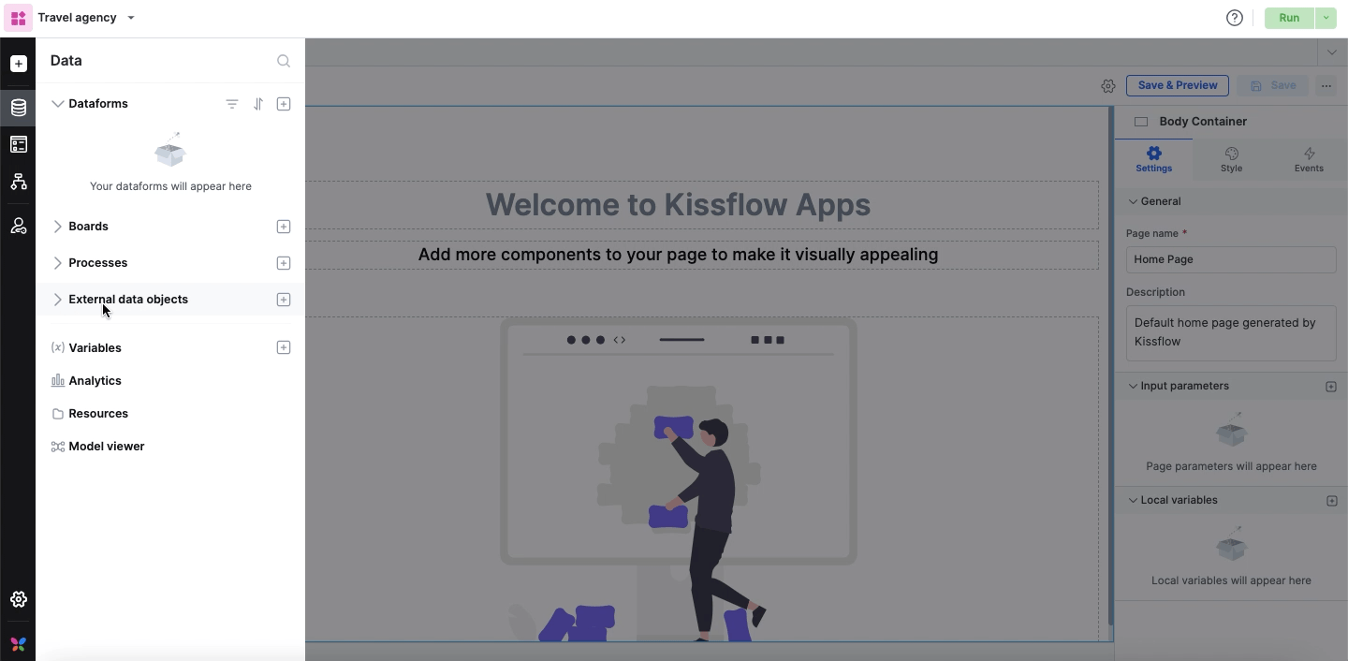
Task: Open the workflow hierarchy icon in left rail
Action: [18, 182]
